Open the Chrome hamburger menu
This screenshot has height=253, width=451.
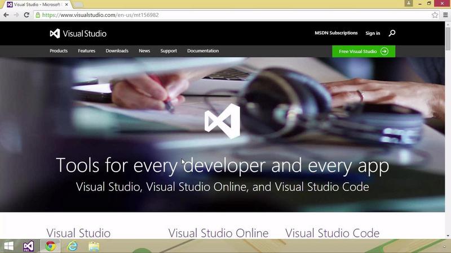[445, 15]
